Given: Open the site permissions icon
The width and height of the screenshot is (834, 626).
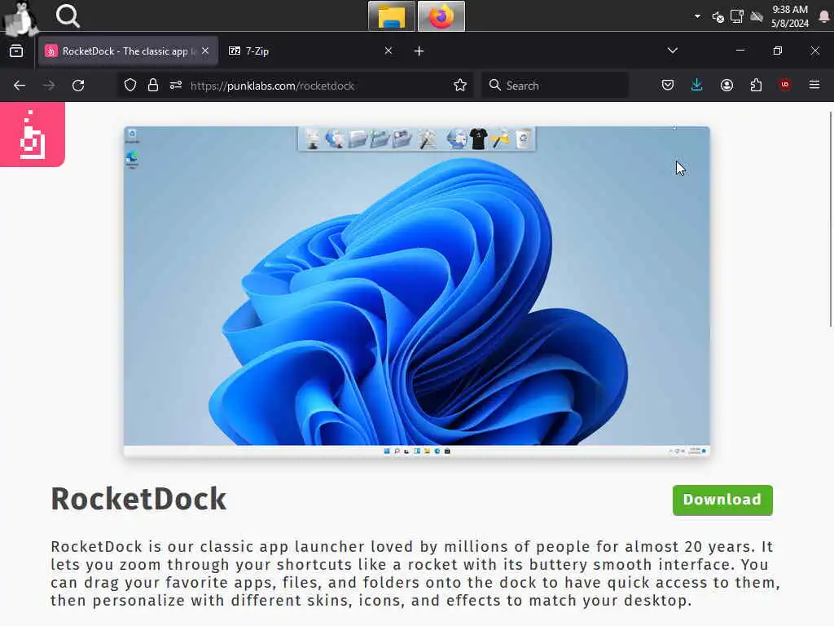Looking at the screenshot, I should pyautogui.click(x=176, y=85).
